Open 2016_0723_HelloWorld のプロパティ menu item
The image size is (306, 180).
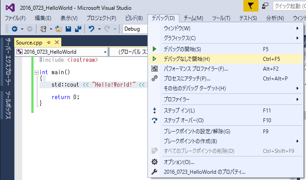(226, 172)
